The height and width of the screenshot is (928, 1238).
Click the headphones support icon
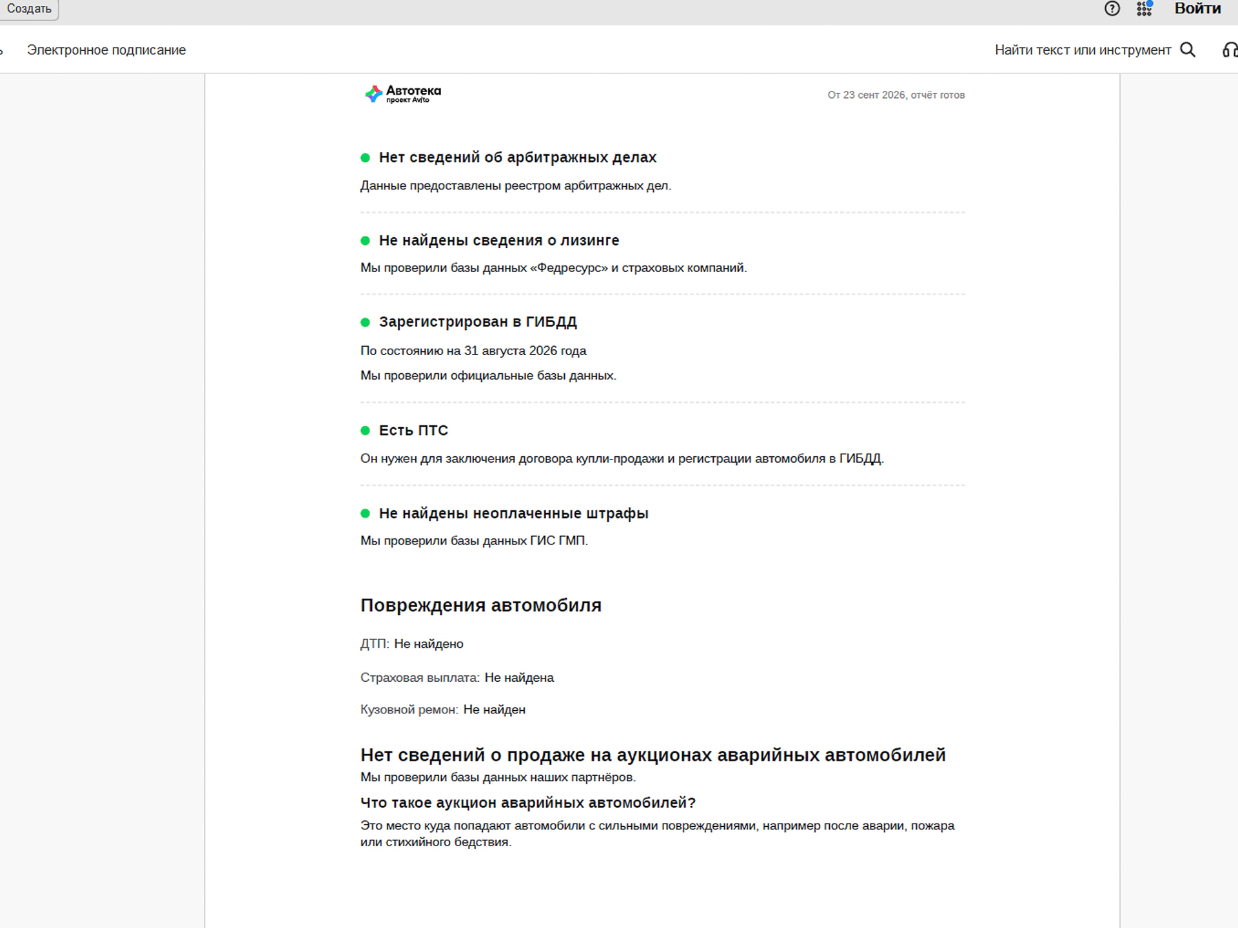pos(1230,50)
